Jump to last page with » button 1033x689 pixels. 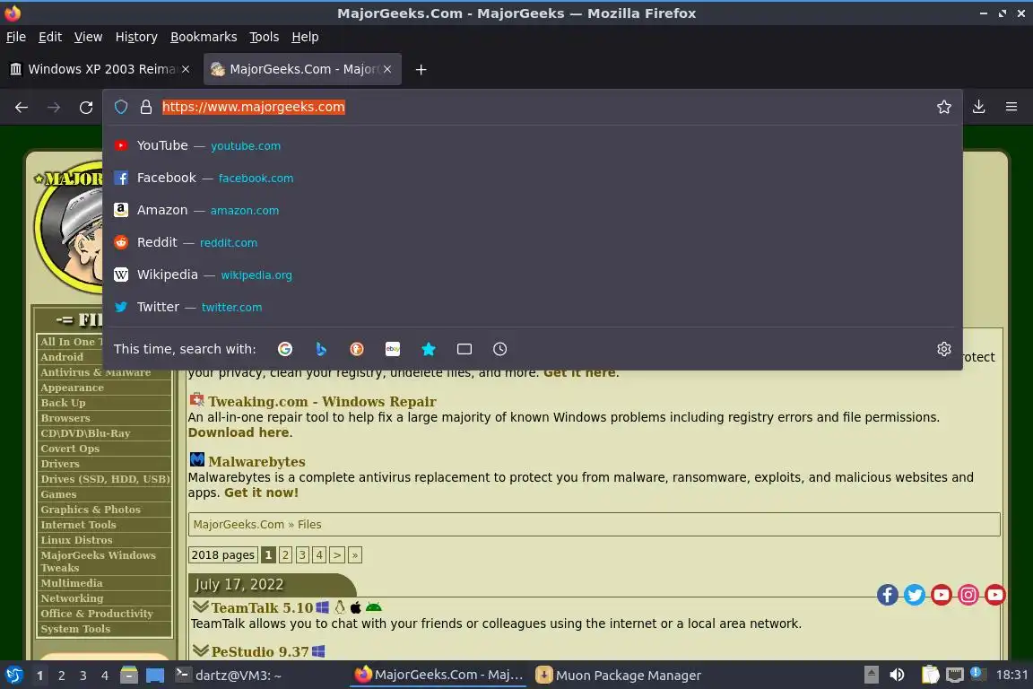[x=354, y=555]
